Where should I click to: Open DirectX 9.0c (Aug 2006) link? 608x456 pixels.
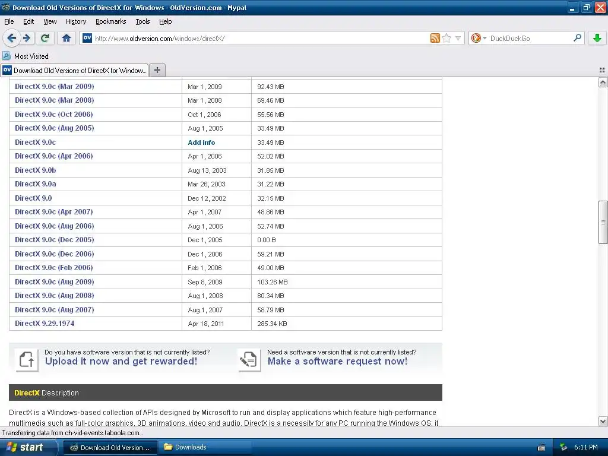point(54,226)
